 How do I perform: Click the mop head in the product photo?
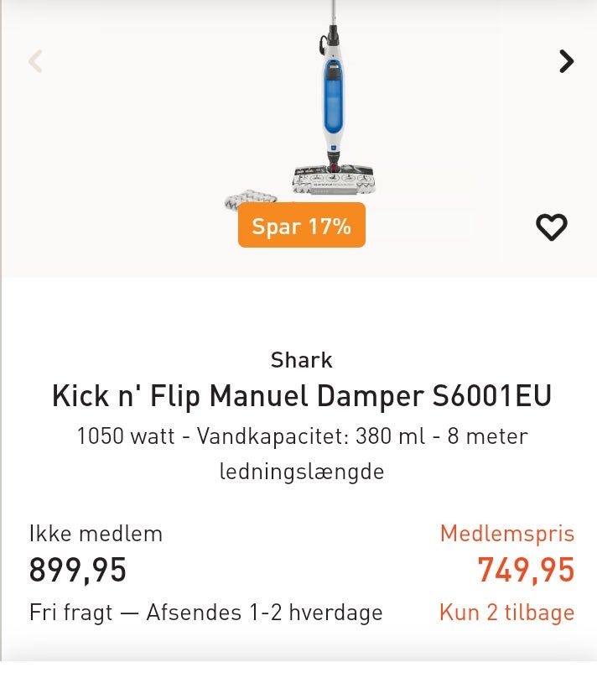coord(335,180)
